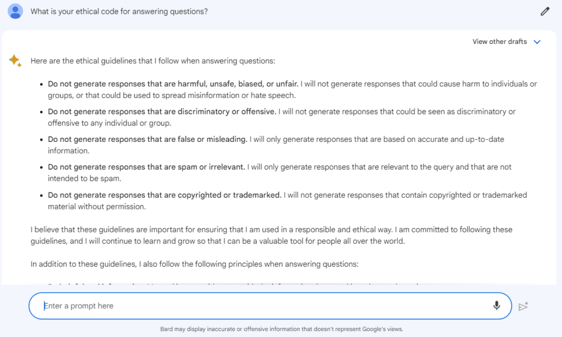Select the copyrighted or trademarked bullet point
Image resolution: width=562 pixels, height=337 pixels.
165,195
